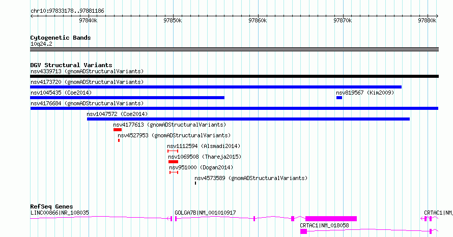The width and height of the screenshot is (453, 237).
Task: Click the 97880k ruler label
Action: pos(427,20)
